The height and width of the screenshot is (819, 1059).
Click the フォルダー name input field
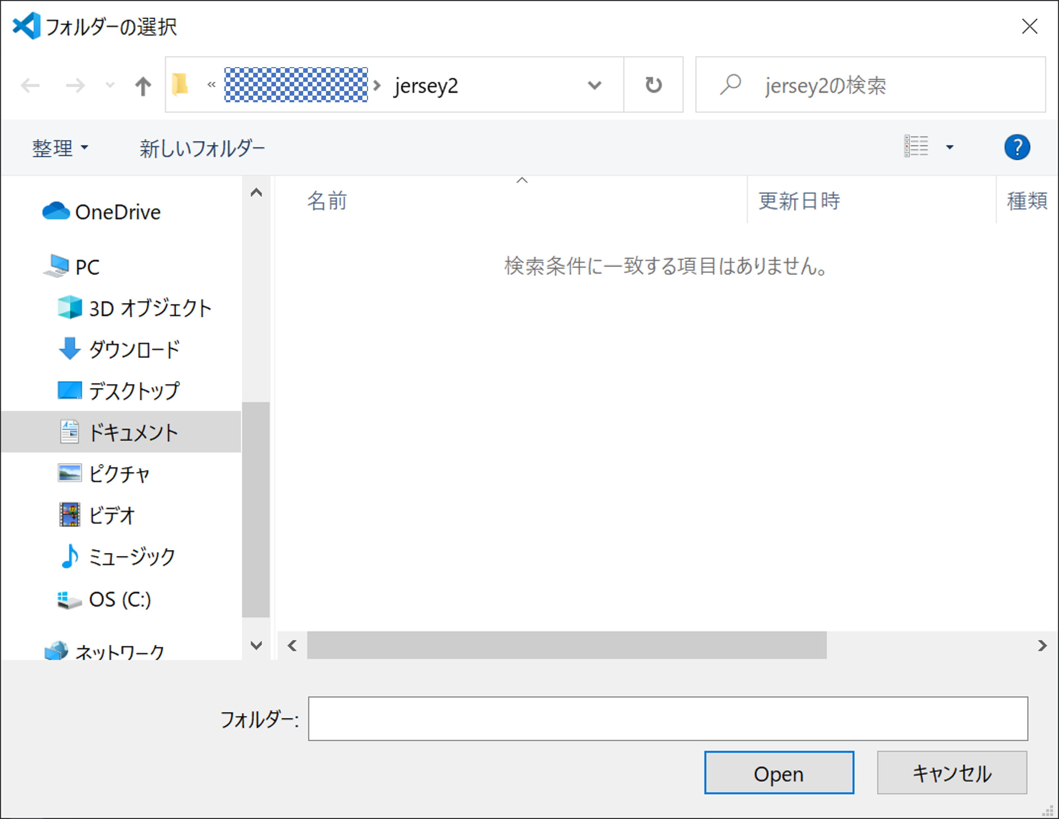(x=667, y=719)
